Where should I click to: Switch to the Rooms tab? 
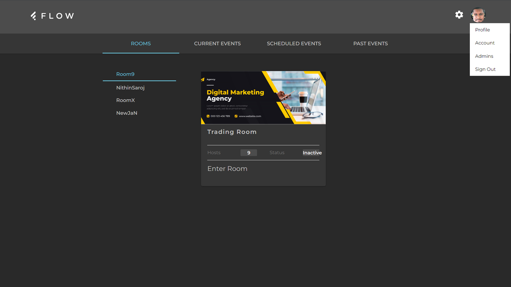click(141, 43)
